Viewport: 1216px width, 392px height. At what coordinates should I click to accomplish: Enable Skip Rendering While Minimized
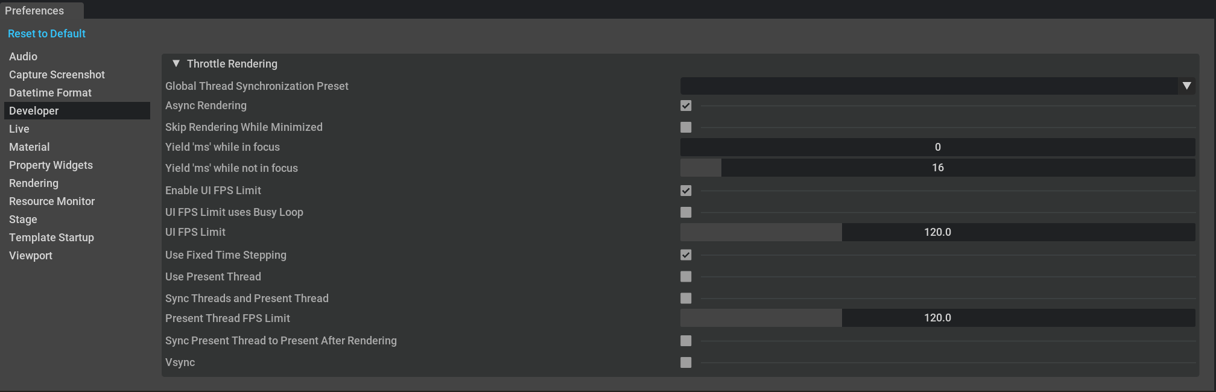coord(686,127)
